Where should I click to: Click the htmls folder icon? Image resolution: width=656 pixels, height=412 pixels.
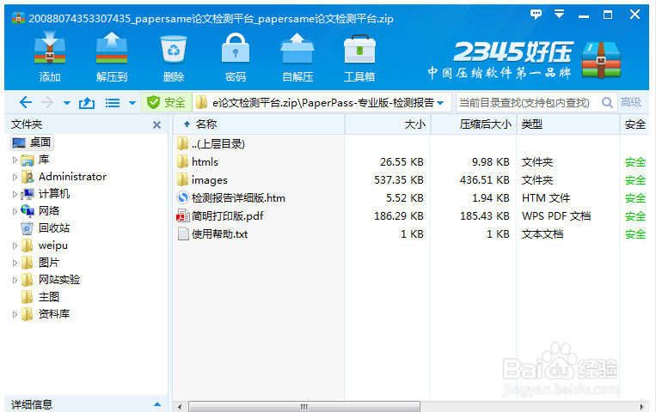tap(182, 161)
